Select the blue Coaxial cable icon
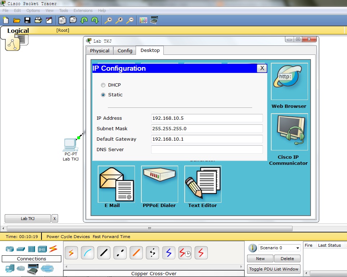Viewport: 347px width, 277px height. (169, 253)
